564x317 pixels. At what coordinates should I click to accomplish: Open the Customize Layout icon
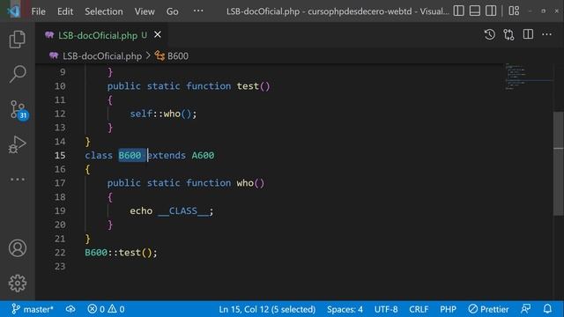514,11
